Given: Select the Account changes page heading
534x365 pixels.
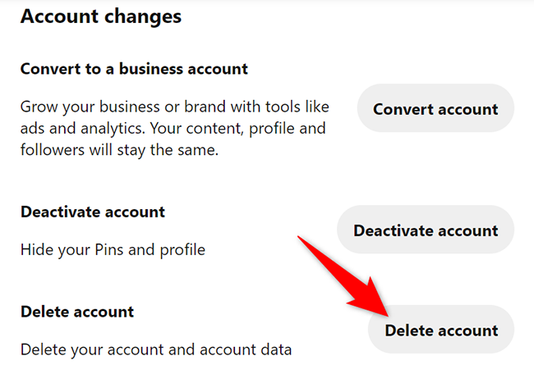Looking at the screenshot, I should click(101, 16).
